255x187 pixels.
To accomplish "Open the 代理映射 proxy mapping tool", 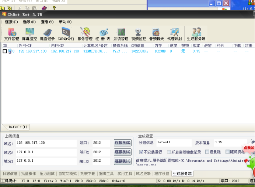I will click(175, 34).
